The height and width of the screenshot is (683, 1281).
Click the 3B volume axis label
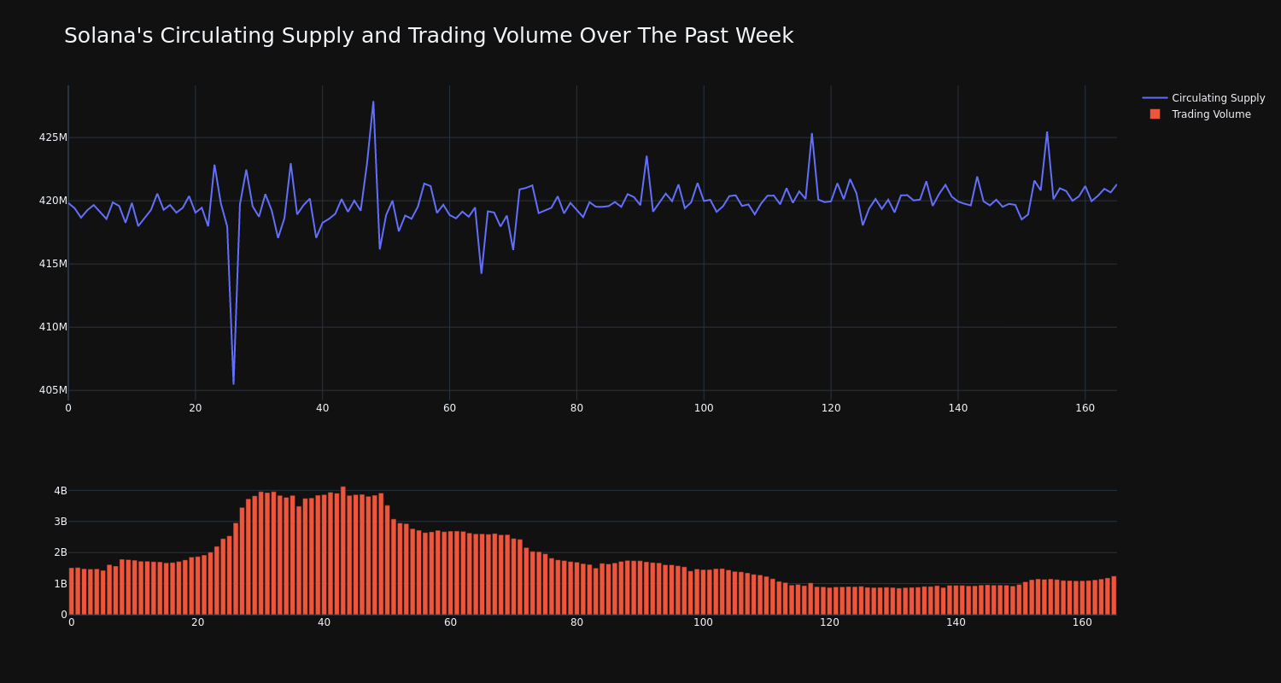click(60, 522)
